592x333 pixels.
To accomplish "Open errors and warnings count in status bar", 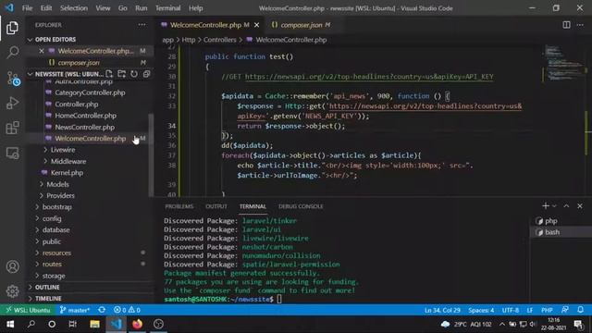I will pos(127,310).
